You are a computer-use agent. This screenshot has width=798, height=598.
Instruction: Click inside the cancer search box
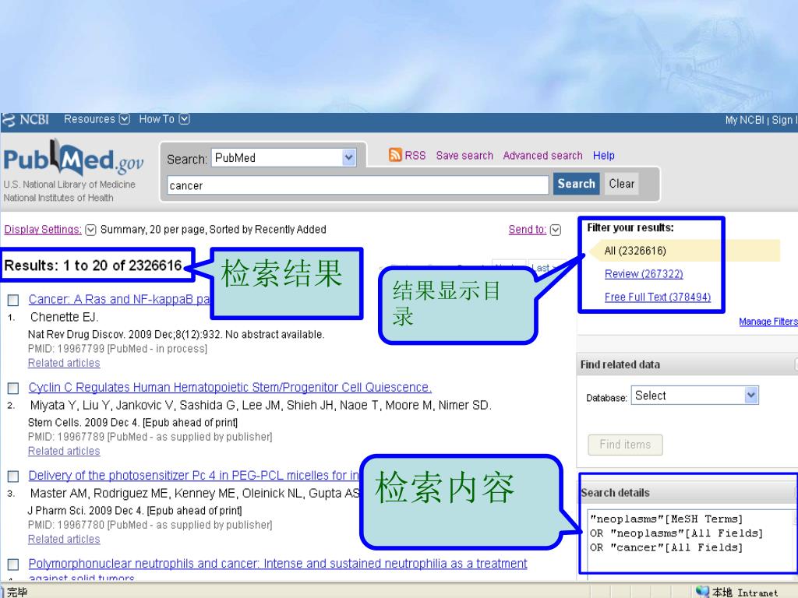pos(358,185)
